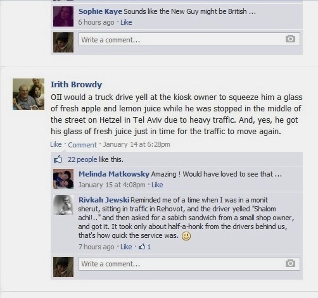This screenshot has width=318, height=298.
Task: Open January 14 at 6:28pm timestamp
Action: coord(136,144)
